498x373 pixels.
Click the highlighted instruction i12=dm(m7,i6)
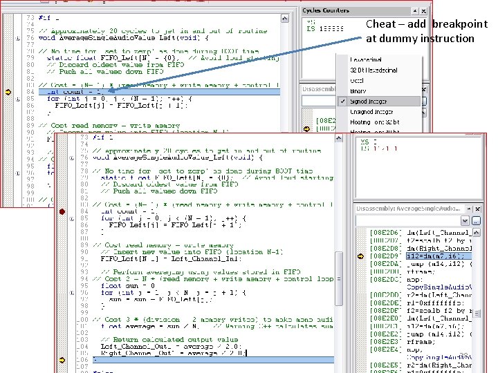(x=439, y=256)
